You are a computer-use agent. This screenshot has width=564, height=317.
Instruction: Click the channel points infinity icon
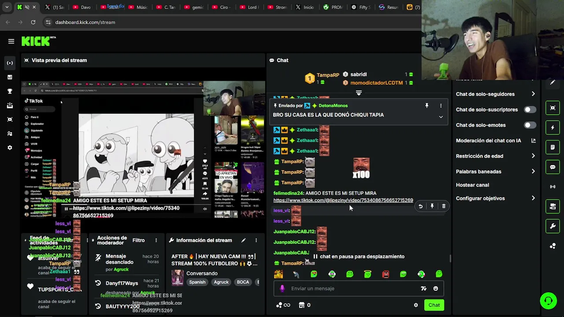283,305
